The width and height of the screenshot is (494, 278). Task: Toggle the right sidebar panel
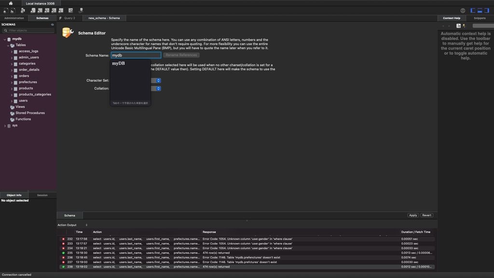487,11
